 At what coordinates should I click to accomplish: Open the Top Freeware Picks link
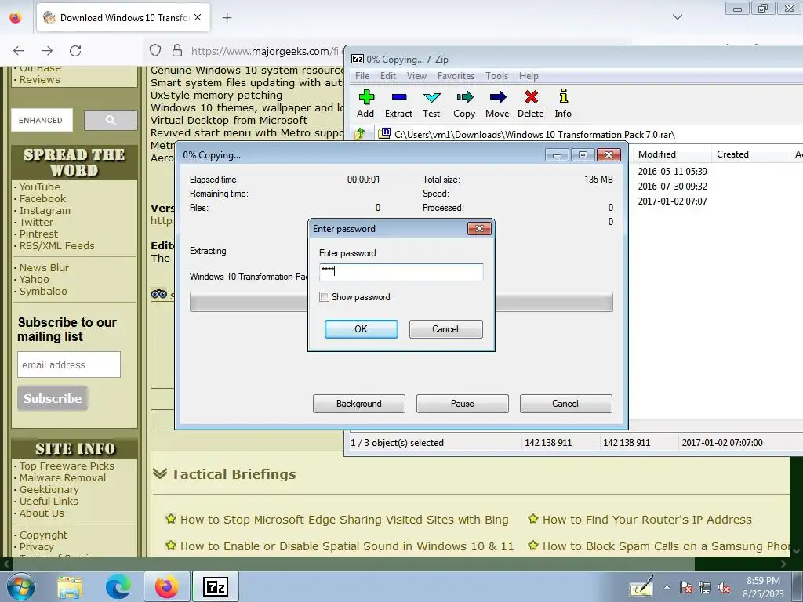[x=67, y=466]
